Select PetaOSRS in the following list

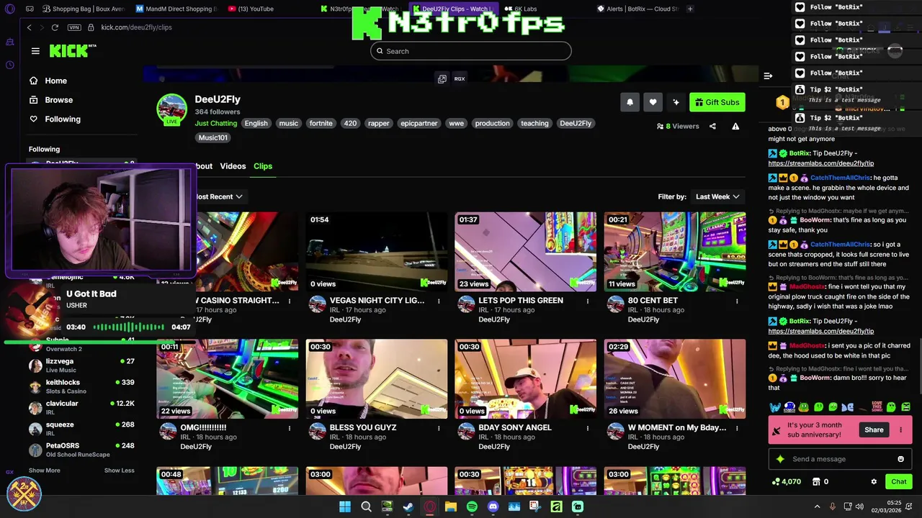click(x=81, y=450)
